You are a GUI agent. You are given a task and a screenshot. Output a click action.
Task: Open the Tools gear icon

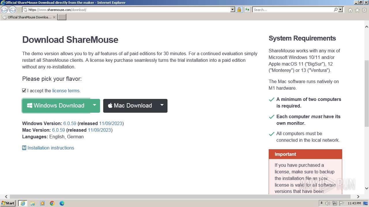(364, 10)
